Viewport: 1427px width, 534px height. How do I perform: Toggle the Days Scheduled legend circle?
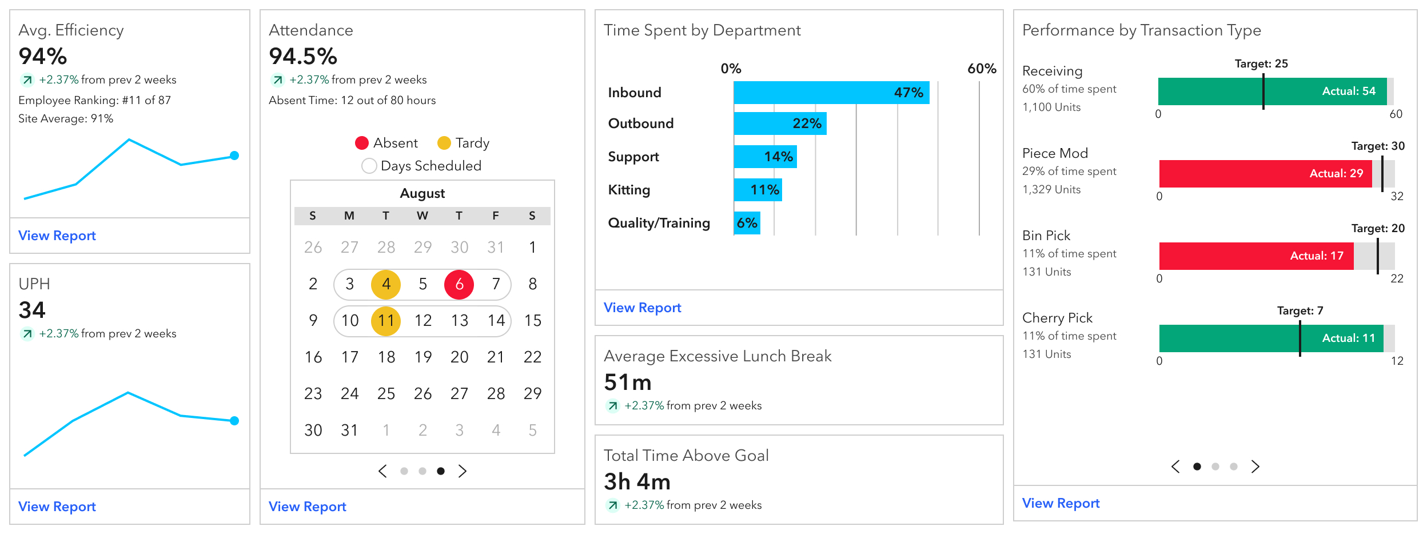click(369, 166)
